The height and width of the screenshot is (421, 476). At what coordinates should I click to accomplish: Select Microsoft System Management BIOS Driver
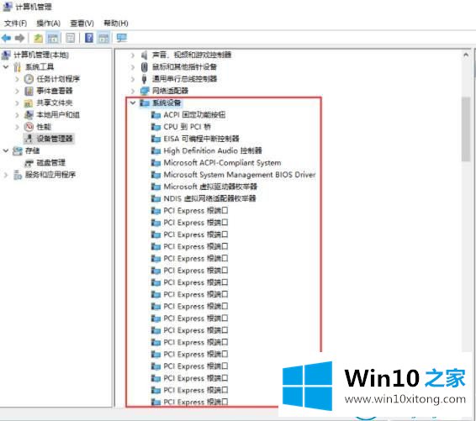pyautogui.click(x=240, y=175)
